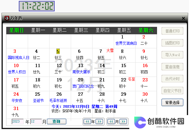Select date 25 圣诞节
Viewport: 189px width, 130px height.
[39, 97]
